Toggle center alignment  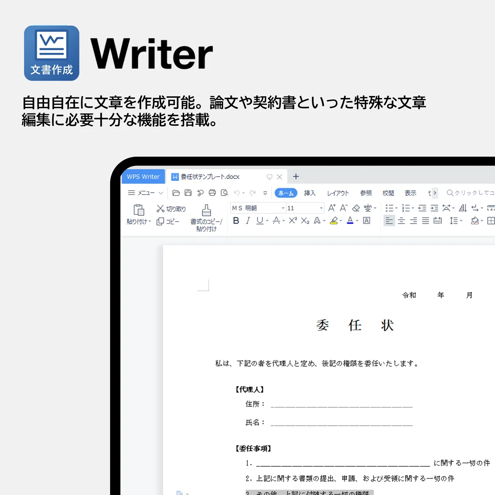[401, 221]
